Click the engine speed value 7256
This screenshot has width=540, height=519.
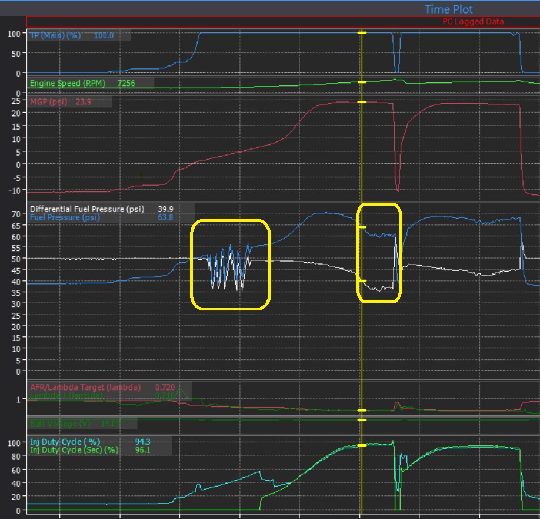tap(126, 83)
